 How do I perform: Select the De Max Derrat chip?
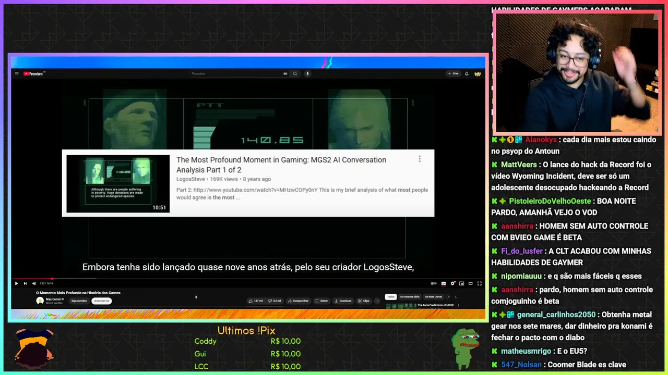pyautogui.click(x=434, y=296)
